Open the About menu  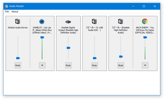15,12
